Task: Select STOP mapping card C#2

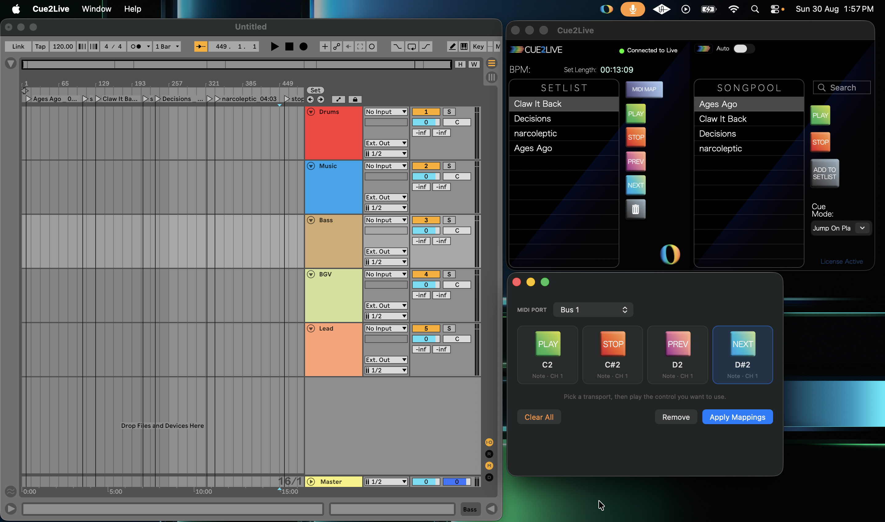Action: click(x=612, y=355)
